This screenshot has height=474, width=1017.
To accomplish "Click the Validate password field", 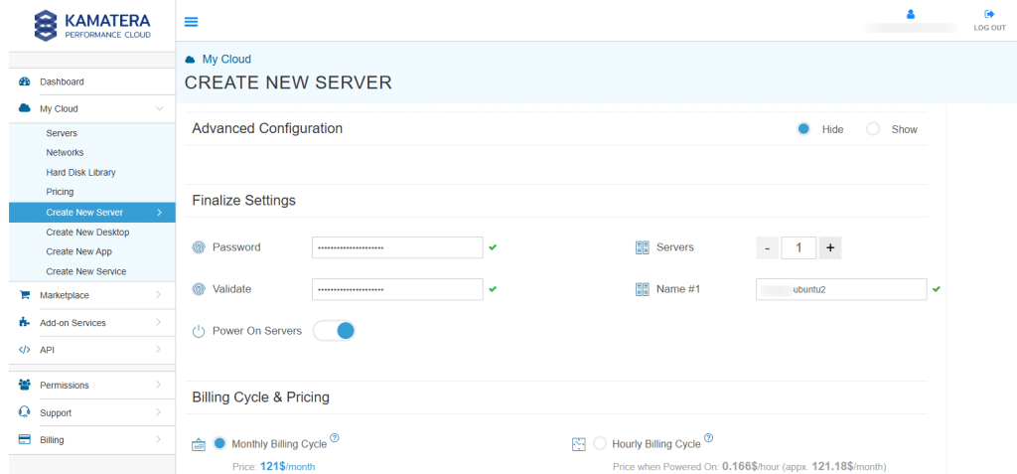I will point(397,289).
